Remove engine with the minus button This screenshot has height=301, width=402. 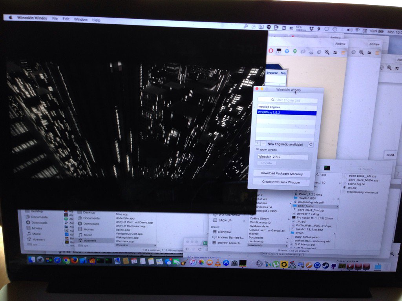click(263, 143)
